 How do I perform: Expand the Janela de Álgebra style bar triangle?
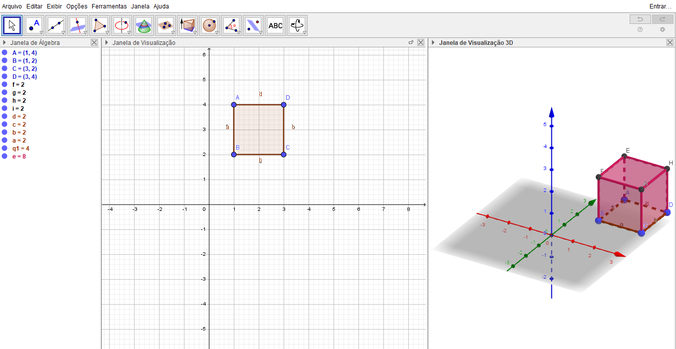[4, 43]
